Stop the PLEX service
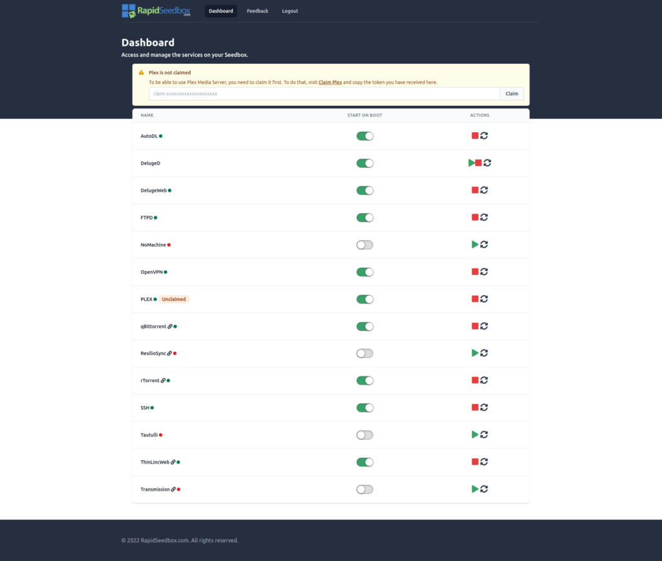662x561 pixels. [475, 299]
